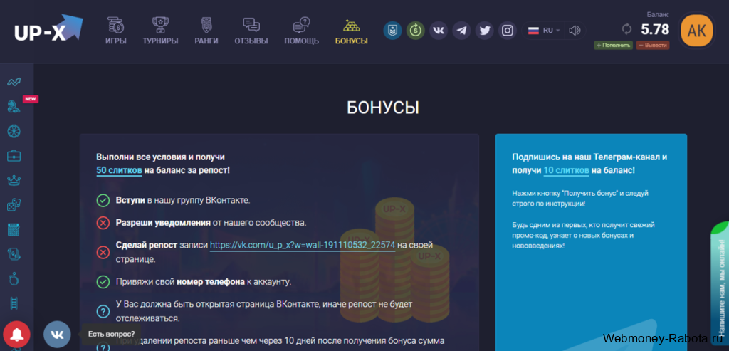The width and height of the screenshot is (729, 351).
Task: Toggle the sound speaker icon
Action: coord(575,31)
